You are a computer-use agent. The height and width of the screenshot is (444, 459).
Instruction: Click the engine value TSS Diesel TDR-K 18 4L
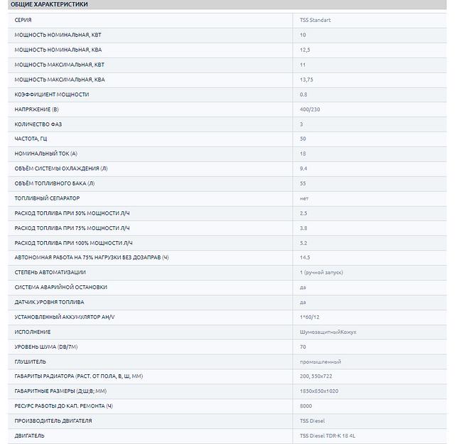point(328,435)
